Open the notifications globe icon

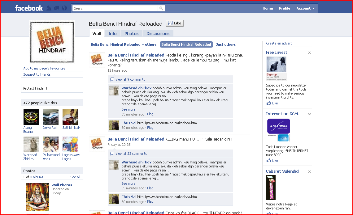coord(64,8)
